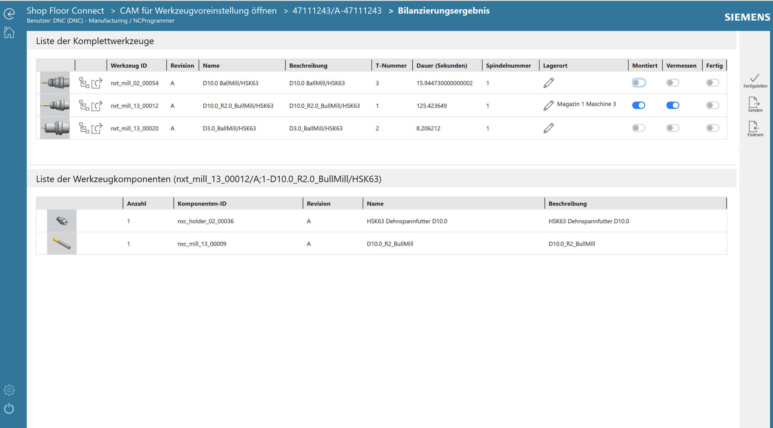
Task: Enable Fertig for nxt_mill_13_00012
Action: 713,105
